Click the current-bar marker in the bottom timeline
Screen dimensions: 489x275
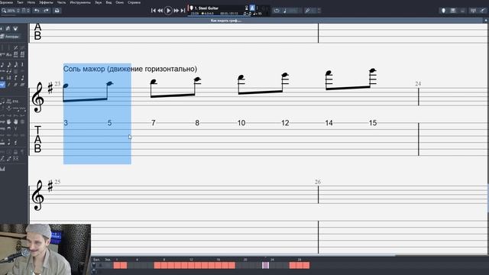[x=265, y=265]
